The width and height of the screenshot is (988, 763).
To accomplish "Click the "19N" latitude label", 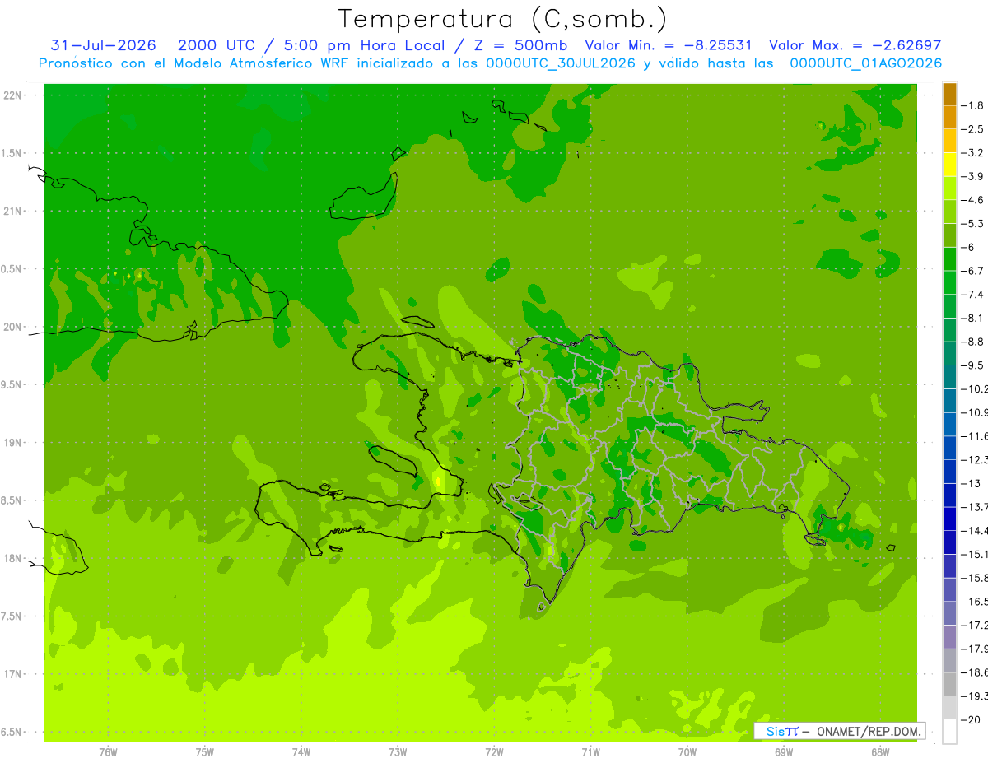I will pyautogui.click(x=12, y=443).
